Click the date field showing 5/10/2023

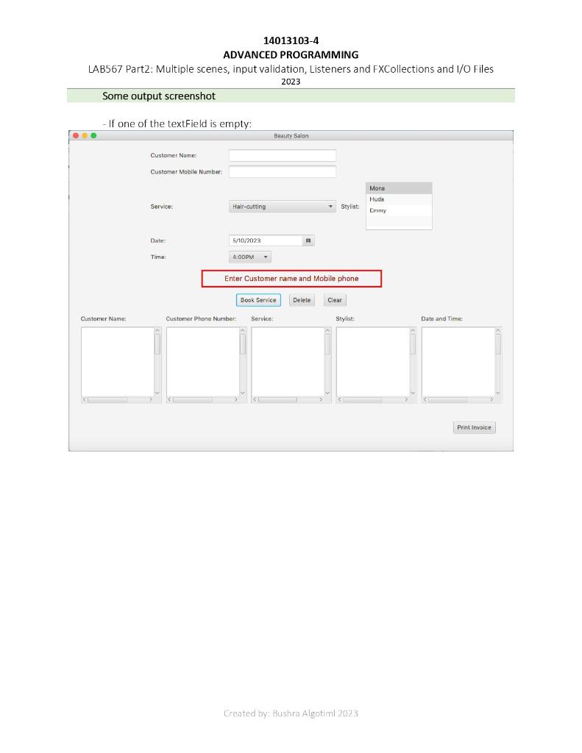point(266,240)
